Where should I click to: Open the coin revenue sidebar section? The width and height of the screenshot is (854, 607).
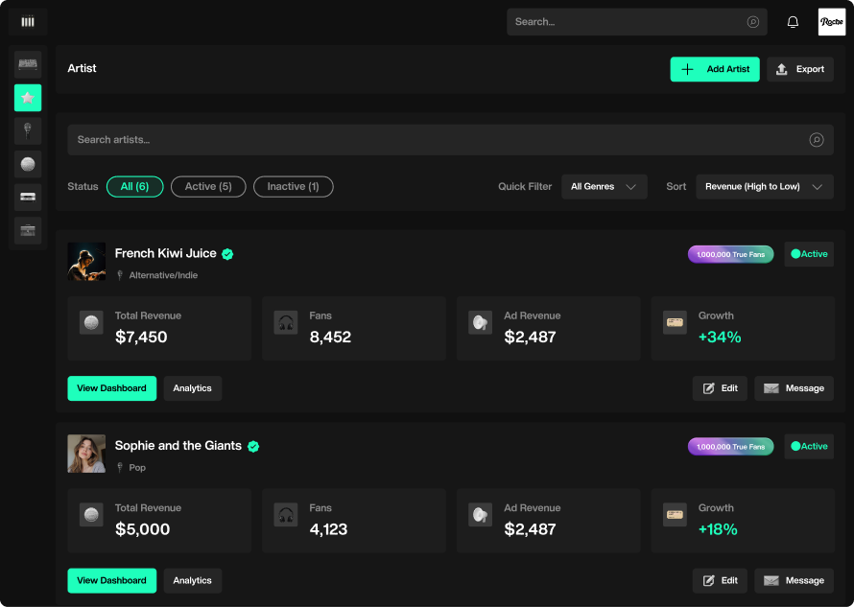(28, 164)
